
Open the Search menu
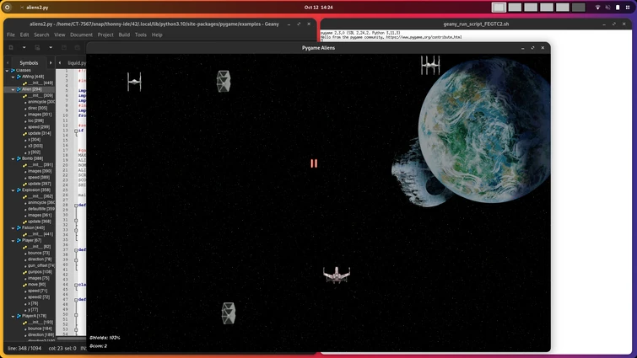(x=41, y=35)
